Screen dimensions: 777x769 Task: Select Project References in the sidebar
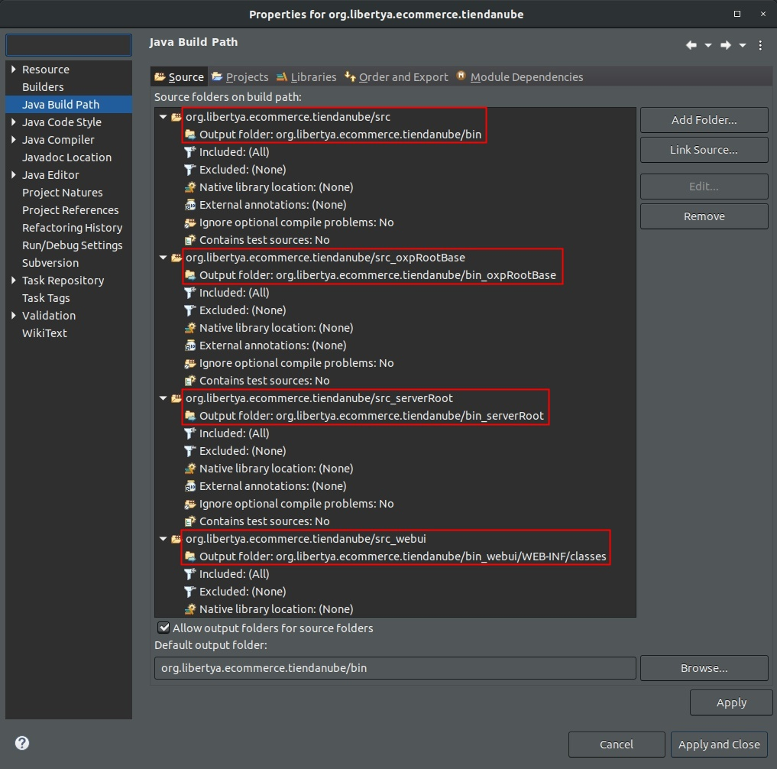[69, 210]
